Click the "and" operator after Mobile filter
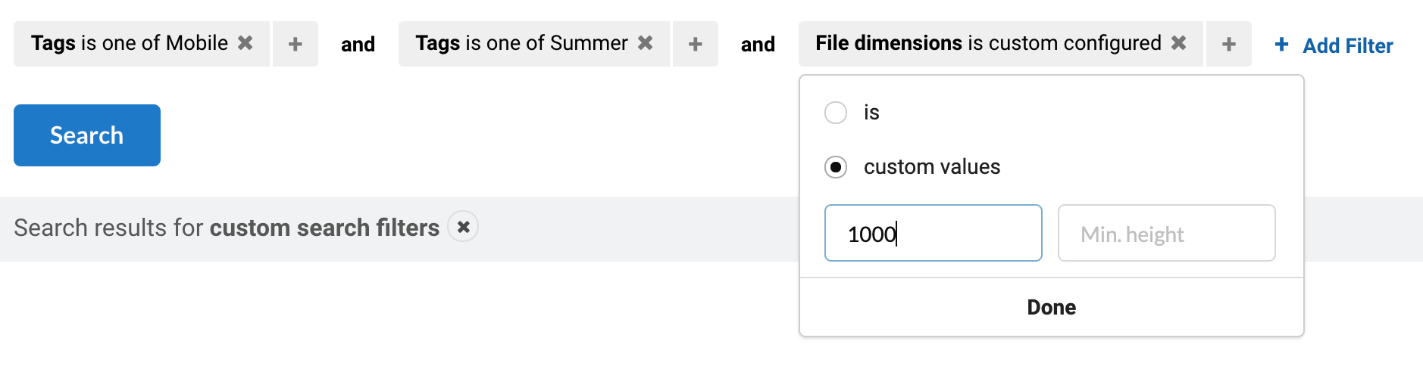The height and width of the screenshot is (369, 1423). tap(358, 45)
